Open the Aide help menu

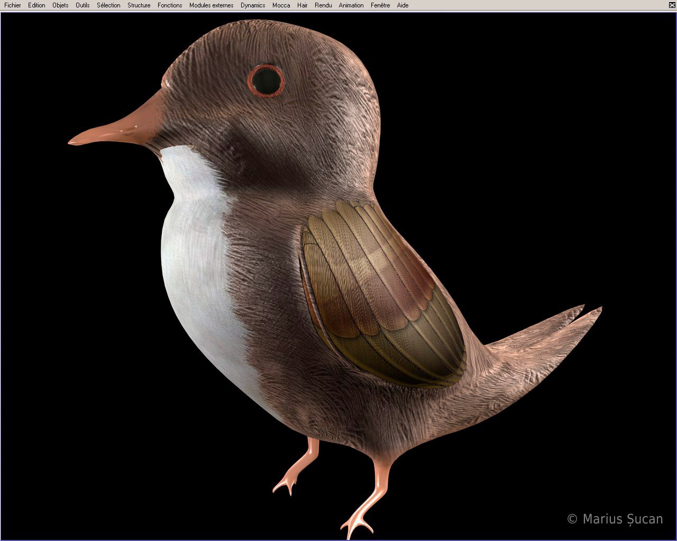(402, 5)
